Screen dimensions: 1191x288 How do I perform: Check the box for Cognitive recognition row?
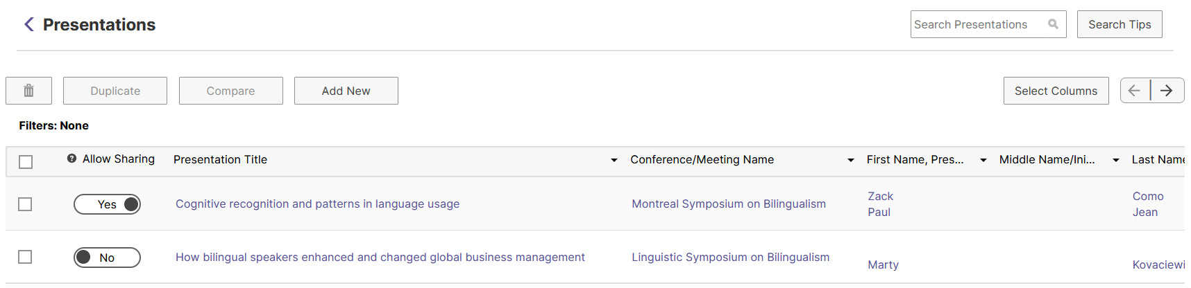coord(25,204)
